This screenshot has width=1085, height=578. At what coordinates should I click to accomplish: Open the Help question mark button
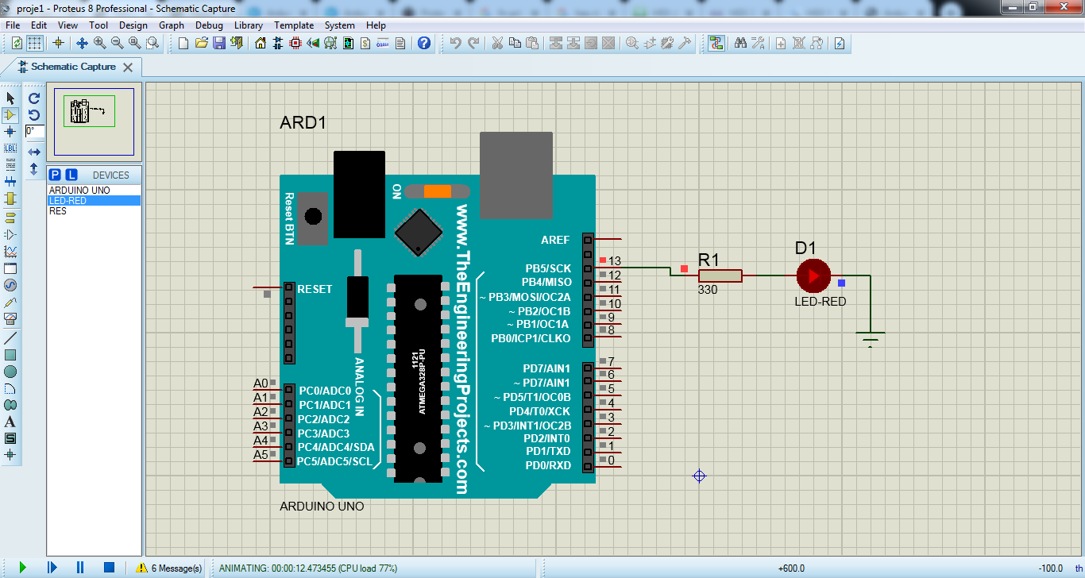click(424, 43)
